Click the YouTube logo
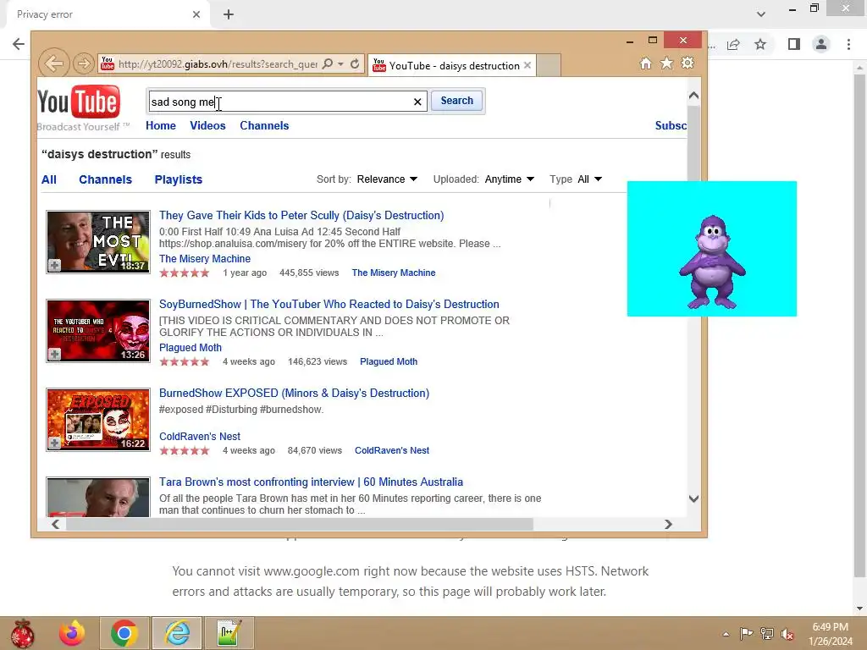 pos(79,102)
